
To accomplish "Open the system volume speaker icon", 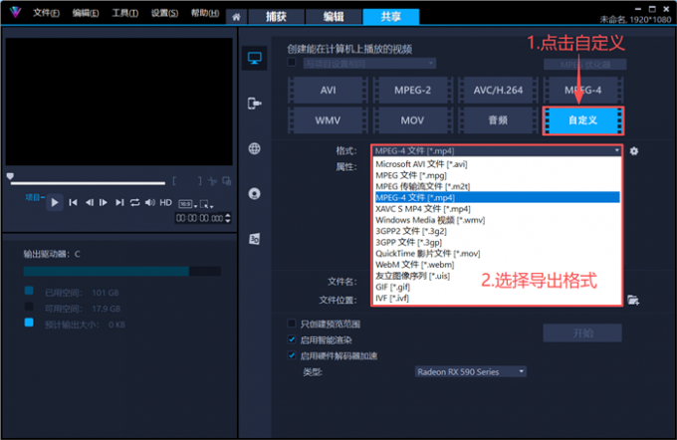I will (x=149, y=202).
